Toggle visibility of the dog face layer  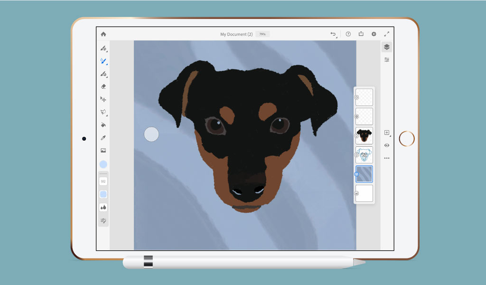357,135
